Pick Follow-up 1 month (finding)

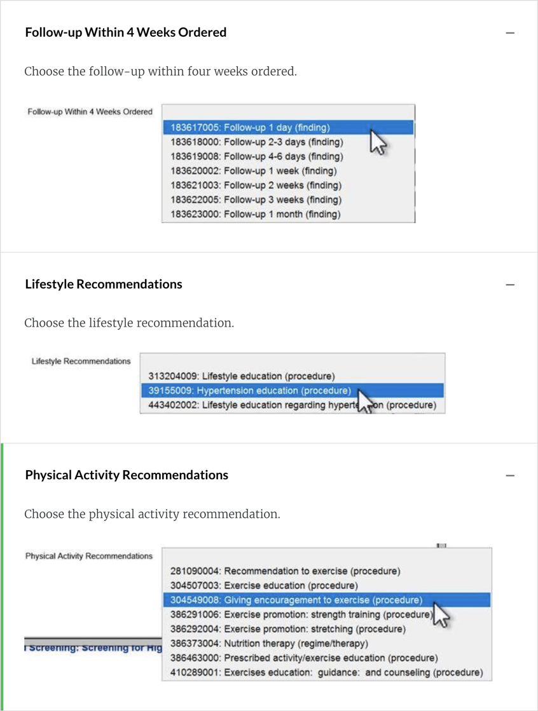point(255,214)
